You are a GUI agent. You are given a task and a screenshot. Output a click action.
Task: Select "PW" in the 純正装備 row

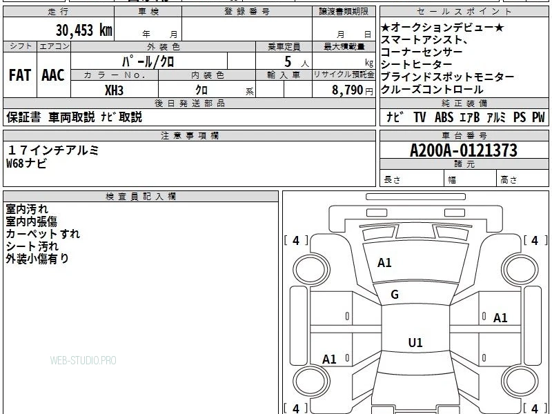click(538, 117)
